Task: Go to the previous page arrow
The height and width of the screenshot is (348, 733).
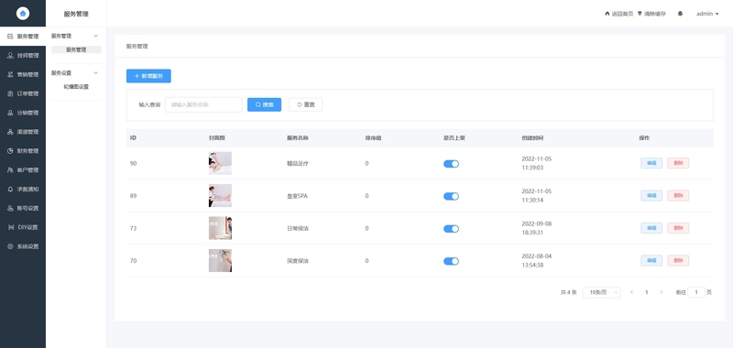Action: 631,292
